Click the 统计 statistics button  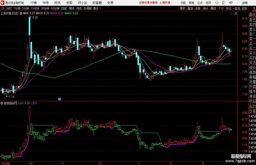click(205, 8)
